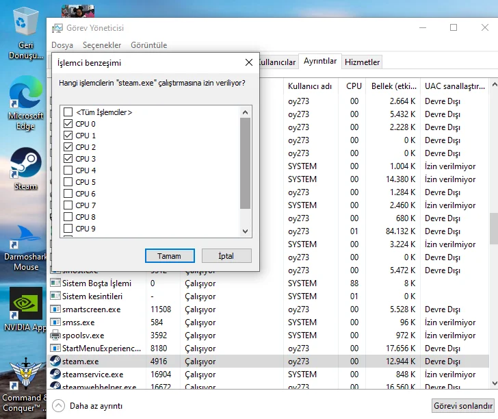Click the process table scroll down arrow
Screen dimensions: 498x419
[494, 383]
